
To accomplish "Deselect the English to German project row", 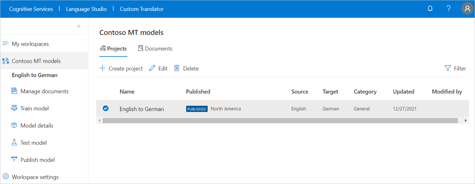I will pyautogui.click(x=106, y=108).
